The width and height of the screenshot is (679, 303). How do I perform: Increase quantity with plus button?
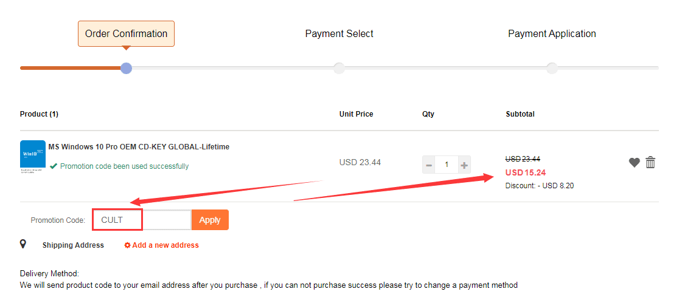464,165
